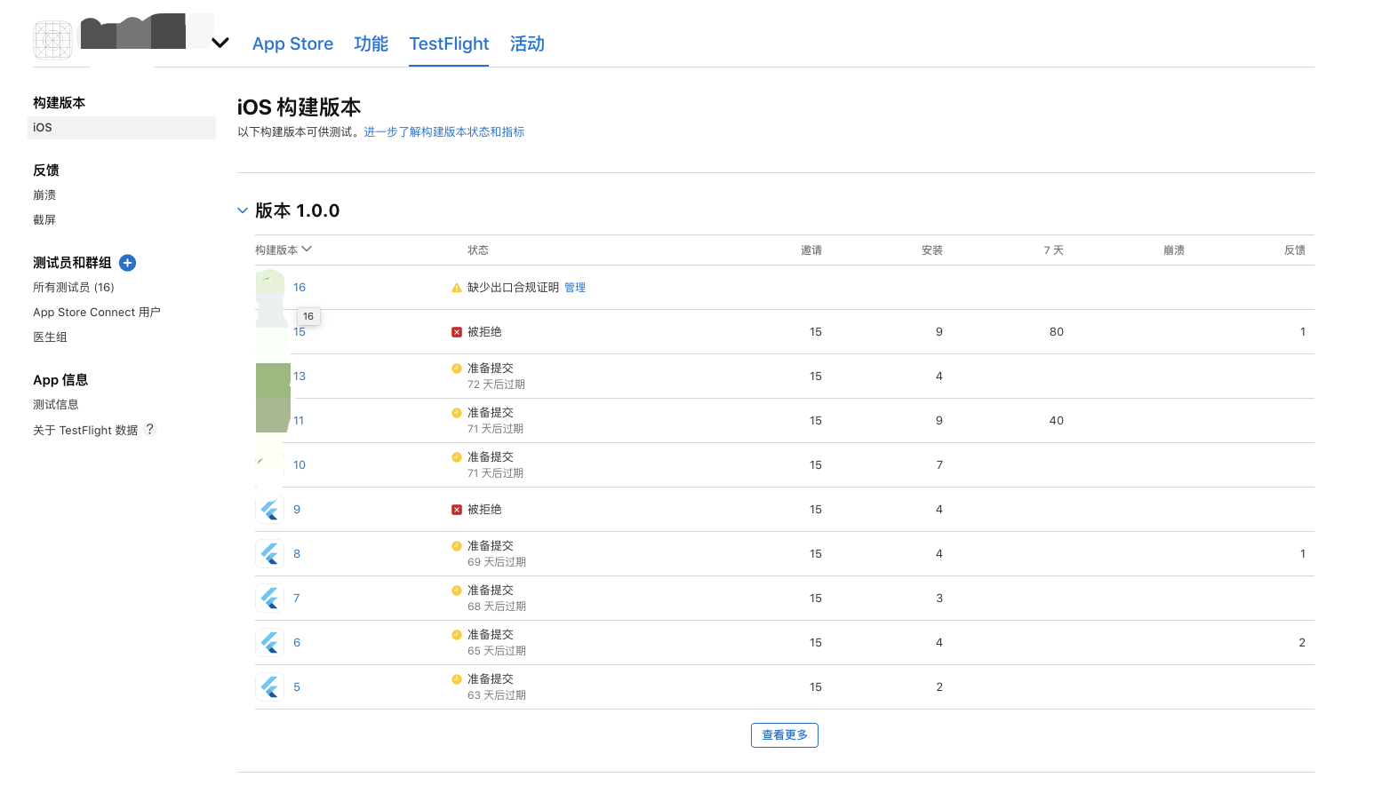Click the status icon for build 10

pyautogui.click(x=457, y=457)
